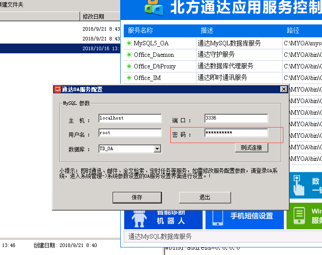The height and width of the screenshot is (255, 322).
Task: Open the 手机短信设置 tile
Action: pos(244,219)
